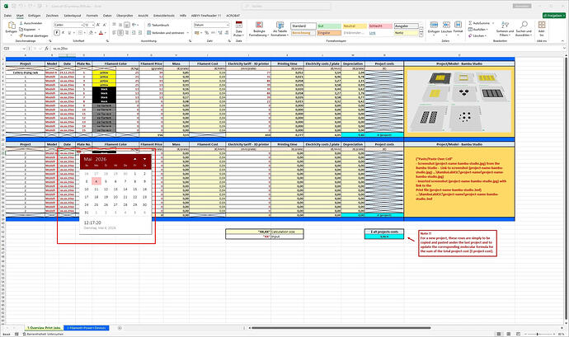Click Als Tabelle formatieren
569x337 pixels.
pos(280,29)
